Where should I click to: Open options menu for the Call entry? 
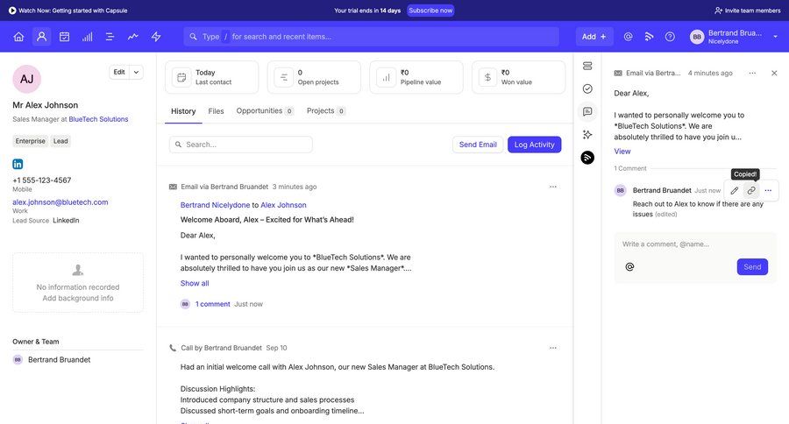click(553, 348)
